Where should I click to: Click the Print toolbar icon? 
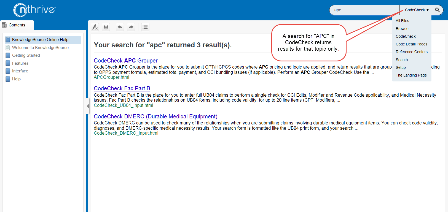pos(106,27)
